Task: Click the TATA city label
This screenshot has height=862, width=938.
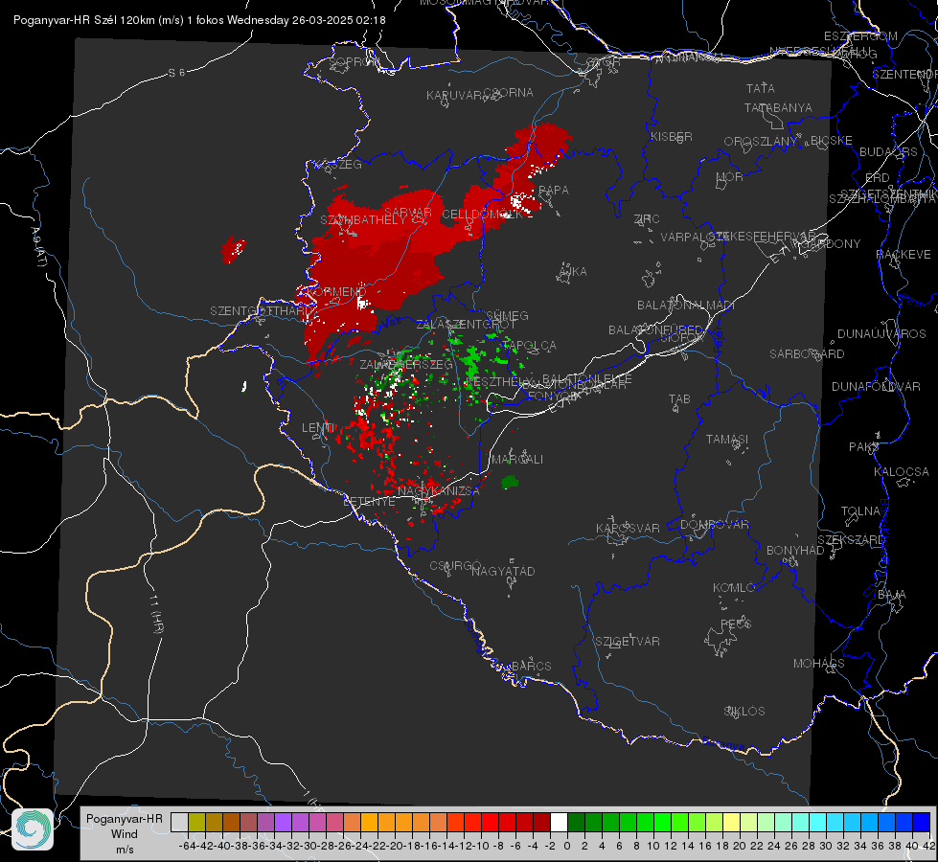Action: [x=761, y=88]
